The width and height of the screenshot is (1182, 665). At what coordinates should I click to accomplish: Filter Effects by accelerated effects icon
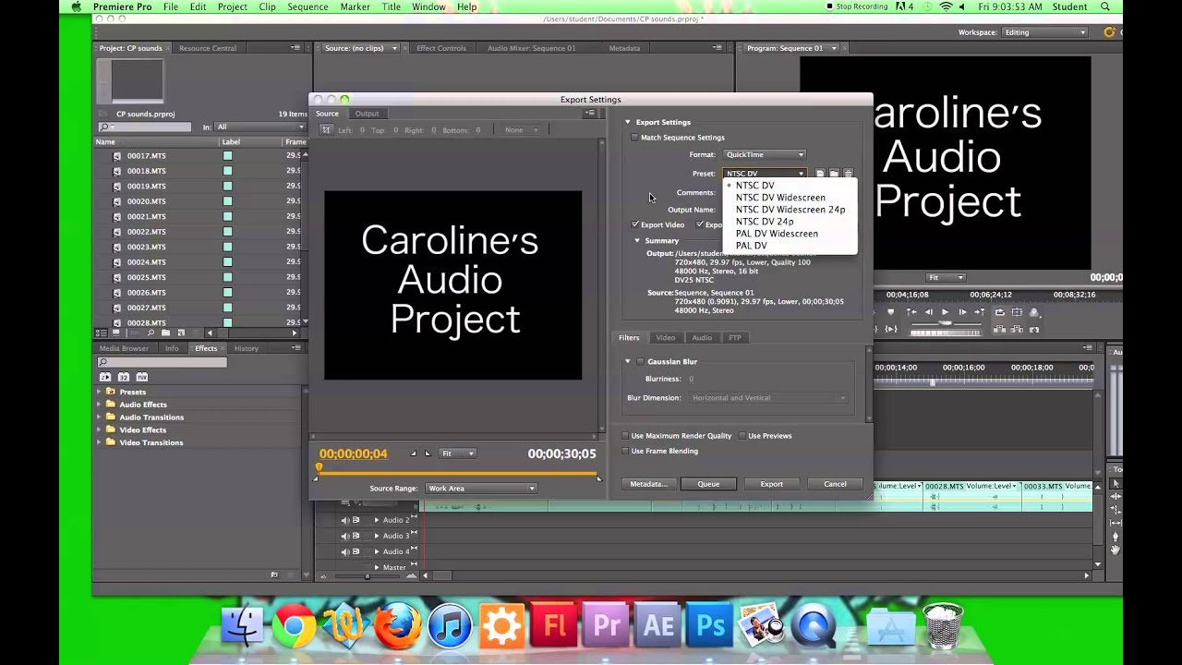[x=105, y=377]
